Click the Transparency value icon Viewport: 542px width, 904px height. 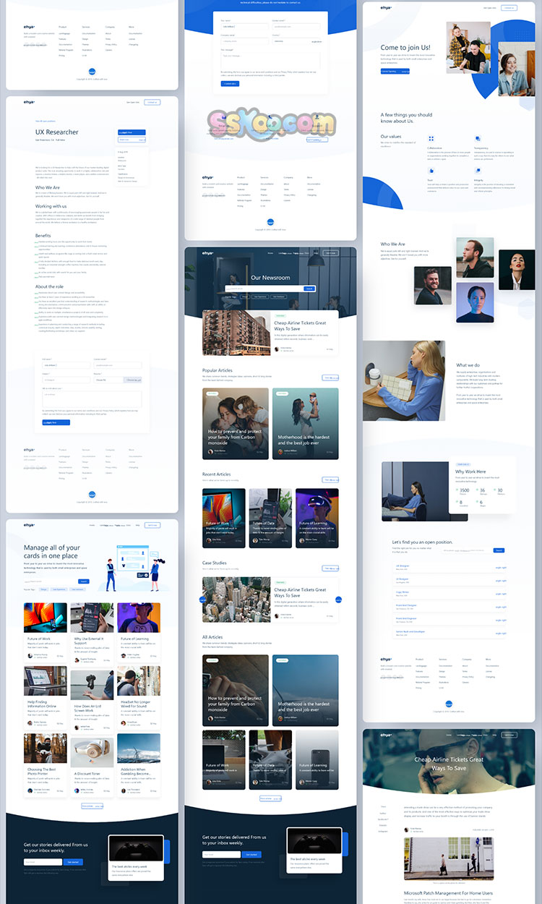coord(477,138)
